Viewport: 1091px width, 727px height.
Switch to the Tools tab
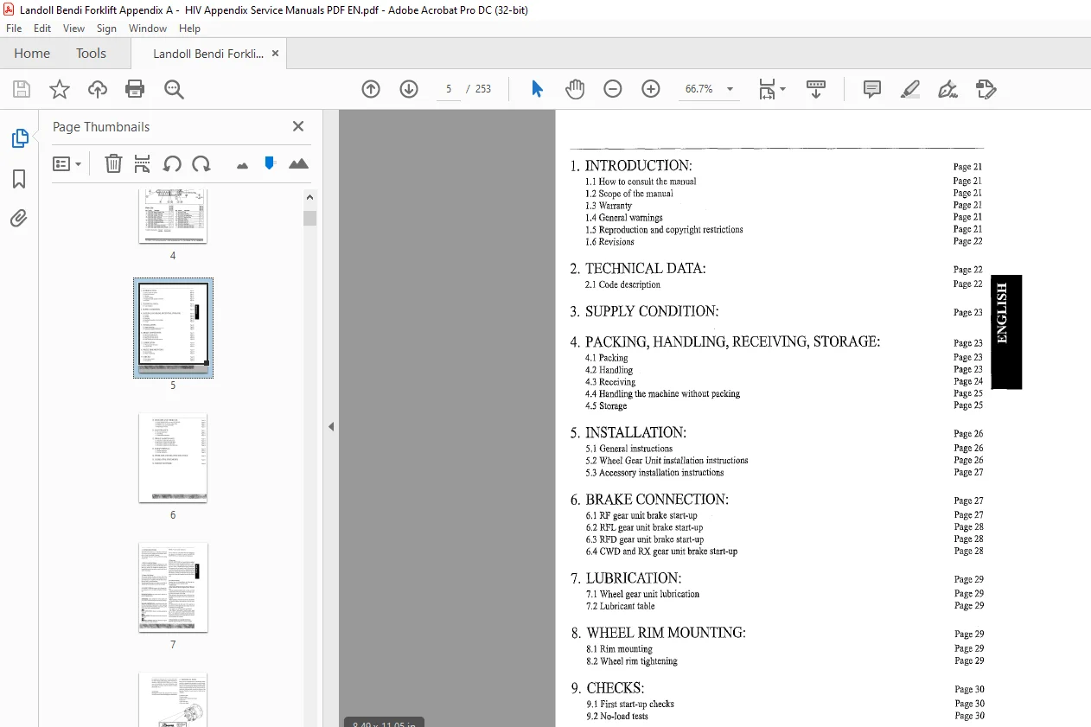click(91, 54)
